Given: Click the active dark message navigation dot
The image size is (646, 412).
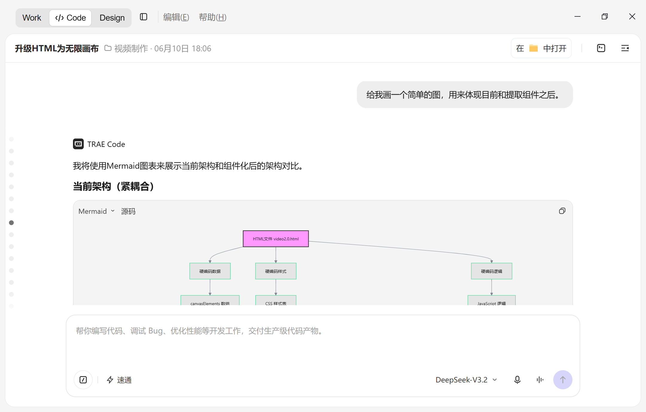Looking at the screenshot, I should coord(11,223).
